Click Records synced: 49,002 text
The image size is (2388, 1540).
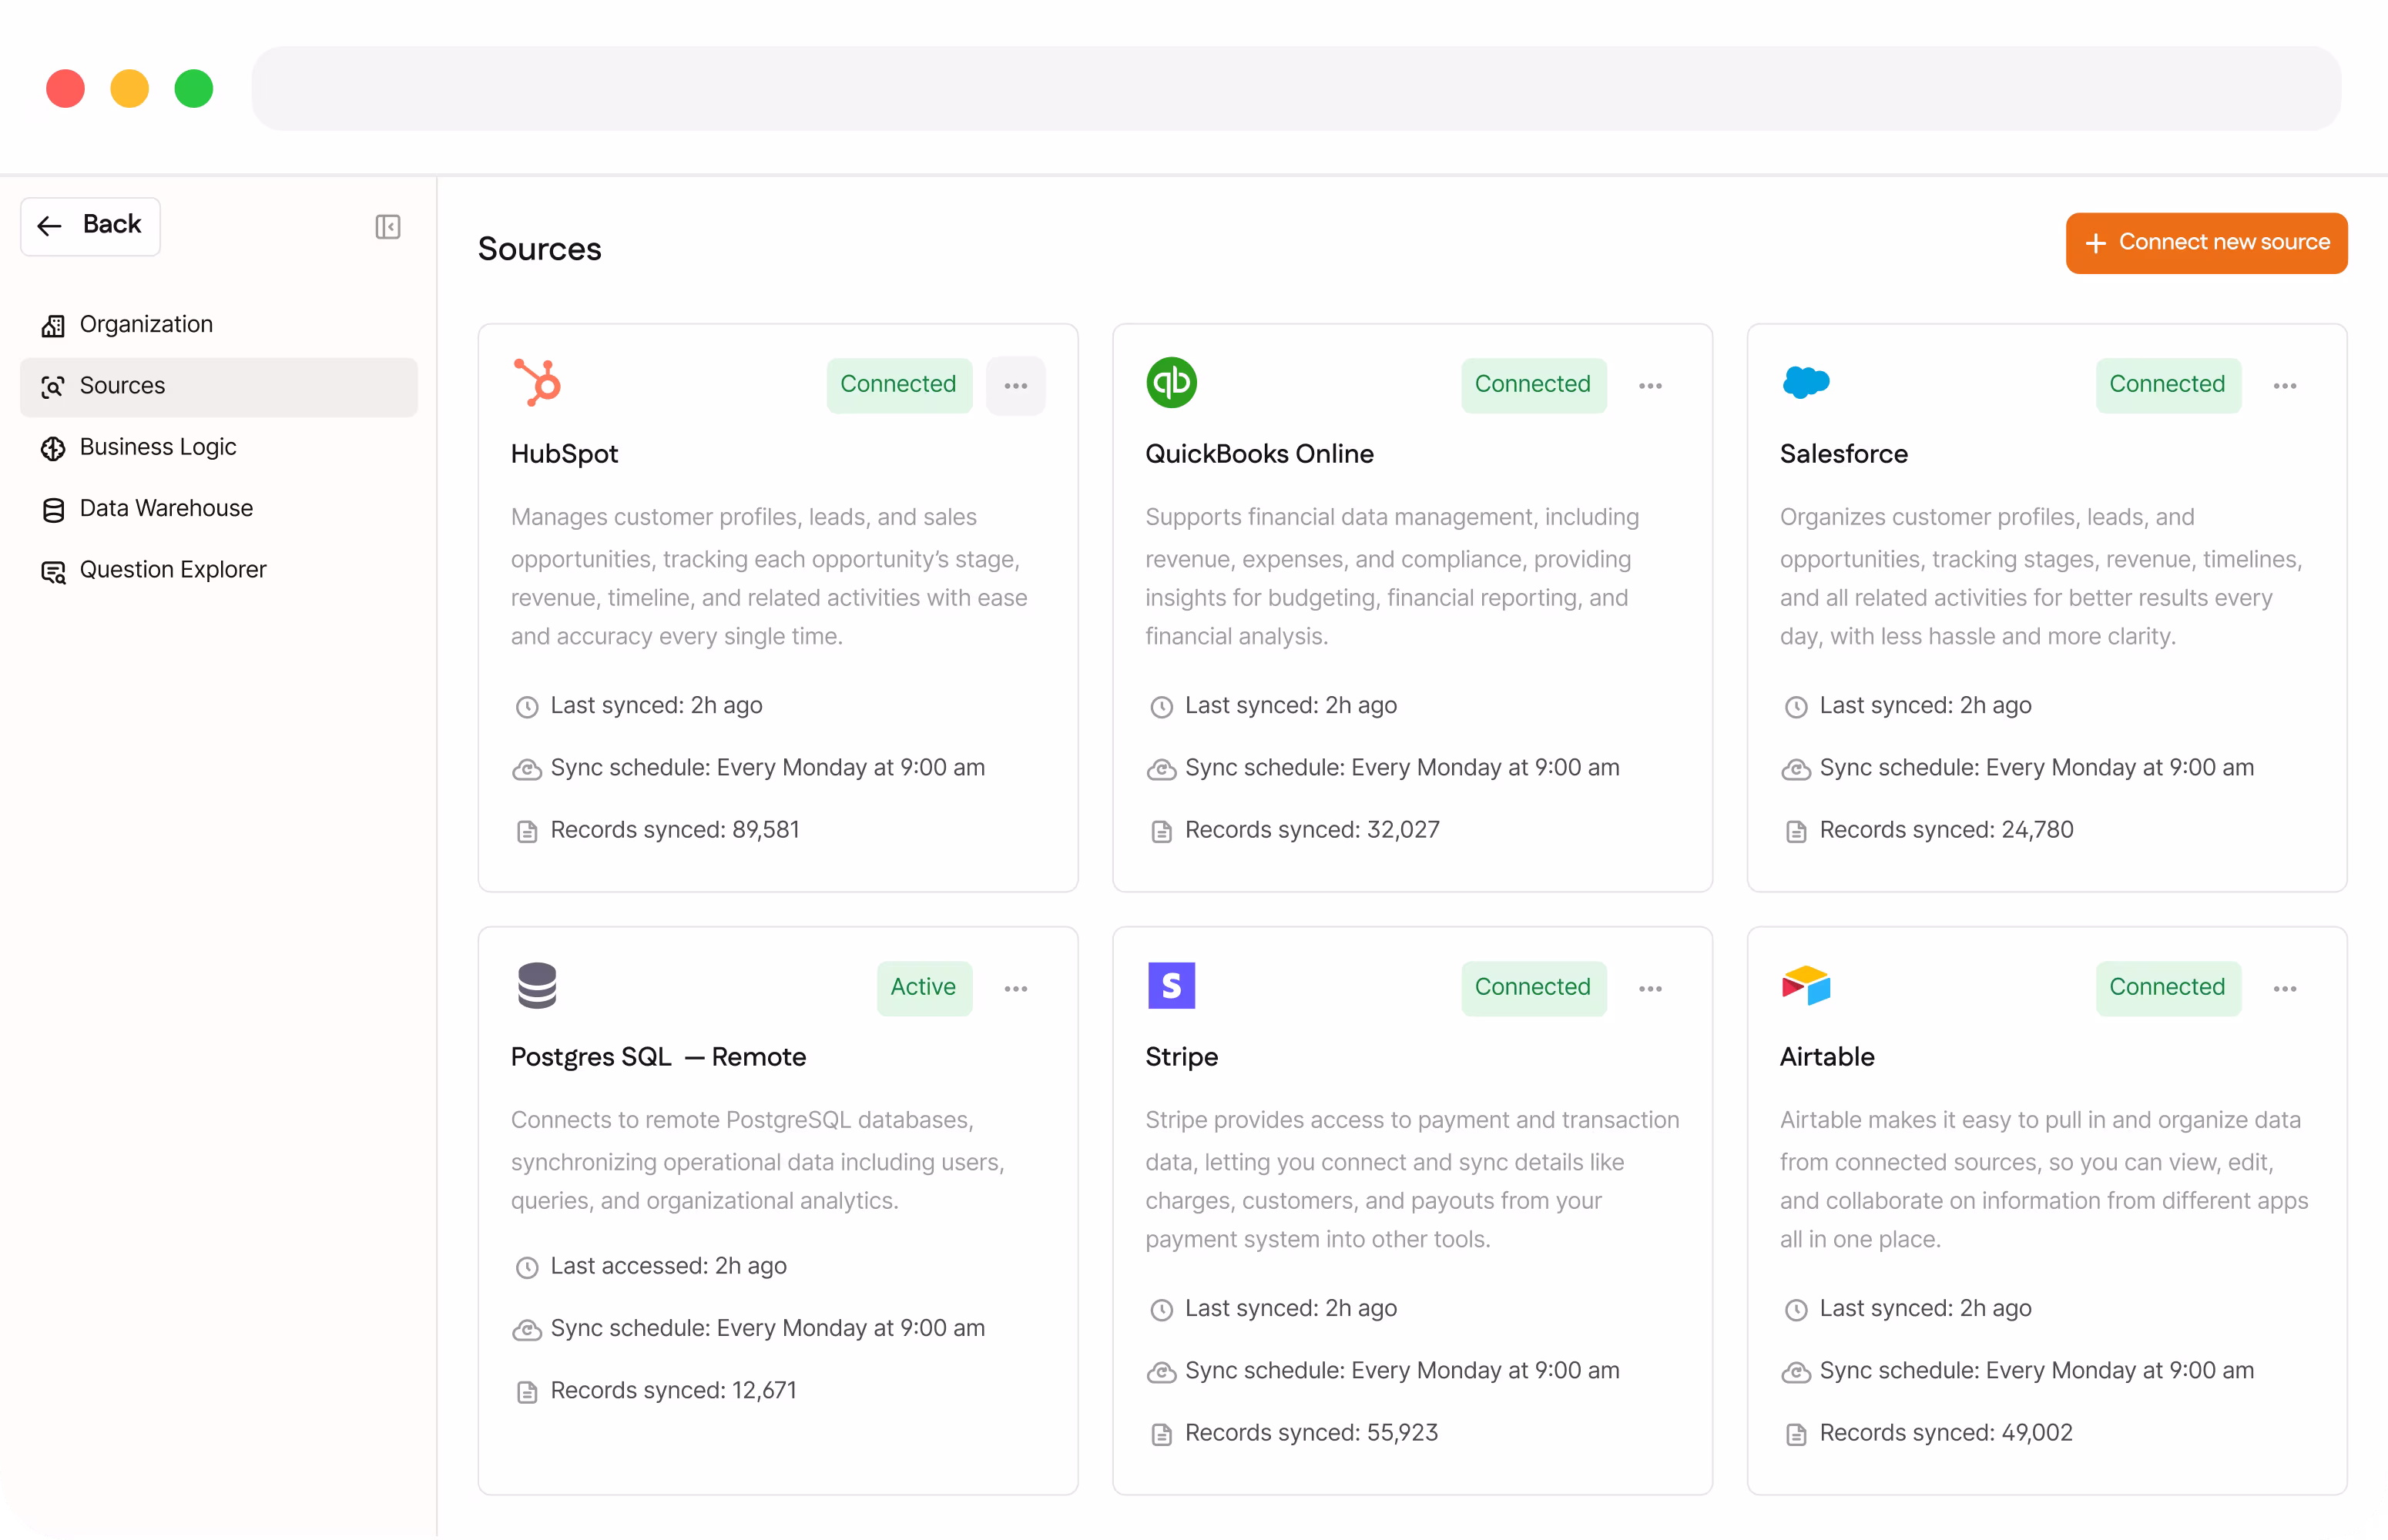(x=1946, y=1433)
